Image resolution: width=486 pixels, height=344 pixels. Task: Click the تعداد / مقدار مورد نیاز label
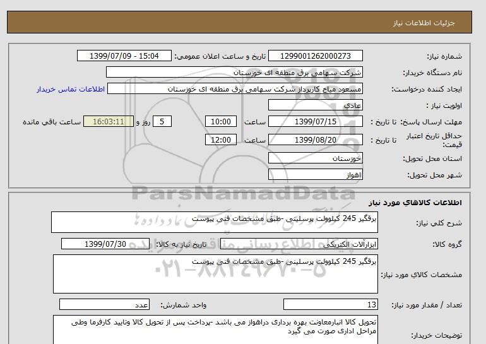(x=427, y=305)
